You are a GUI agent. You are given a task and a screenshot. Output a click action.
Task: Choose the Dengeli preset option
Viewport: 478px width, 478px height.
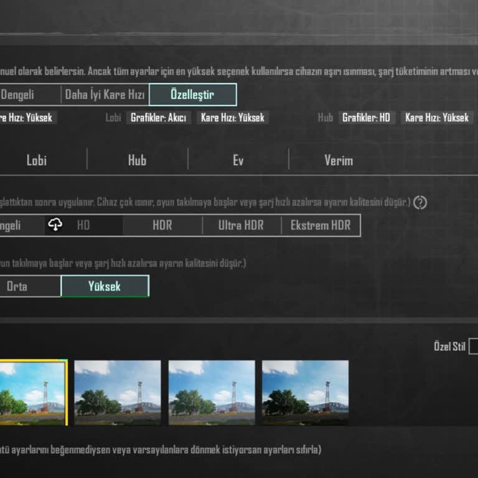tap(30, 95)
